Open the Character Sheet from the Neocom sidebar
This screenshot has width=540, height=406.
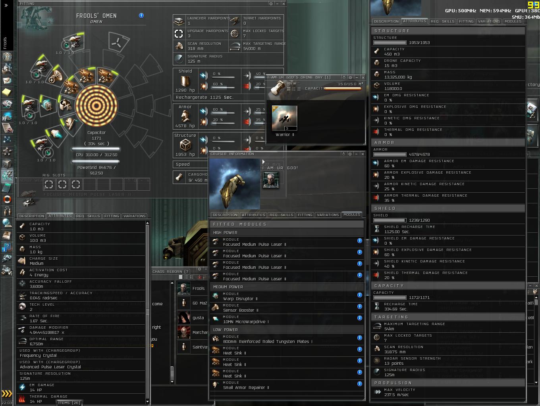click(7, 57)
